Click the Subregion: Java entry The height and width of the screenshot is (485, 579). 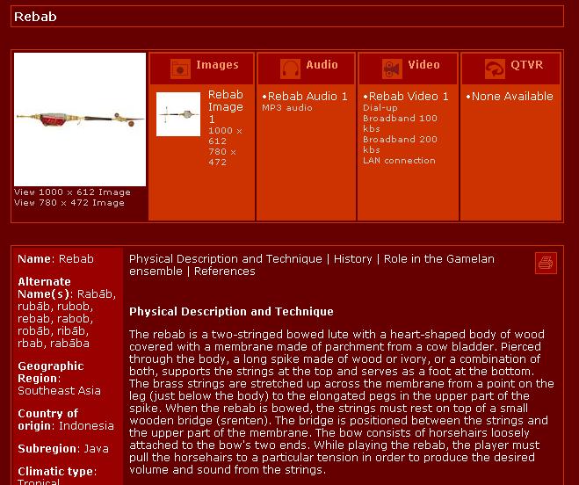coord(63,449)
